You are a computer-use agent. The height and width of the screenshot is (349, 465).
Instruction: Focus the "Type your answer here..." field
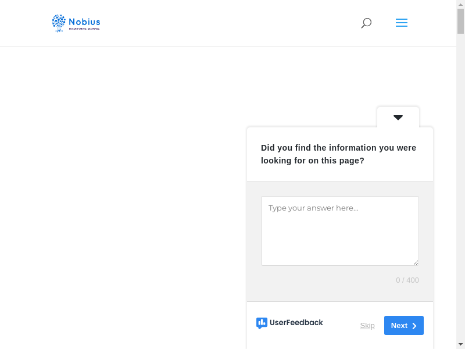339,230
